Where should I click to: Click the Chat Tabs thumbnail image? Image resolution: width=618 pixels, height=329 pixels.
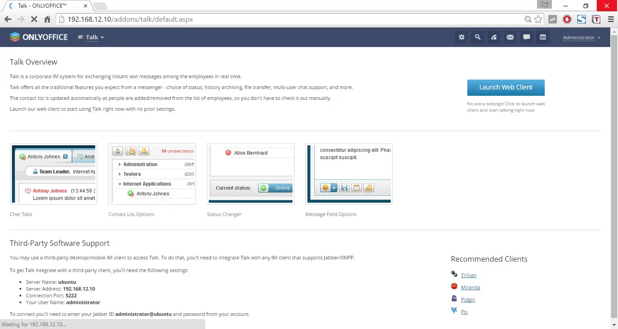click(53, 174)
